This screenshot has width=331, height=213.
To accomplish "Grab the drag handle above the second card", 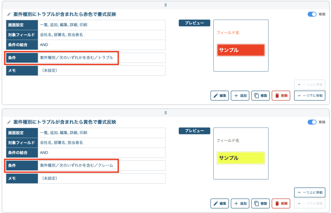I will [165, 112].
